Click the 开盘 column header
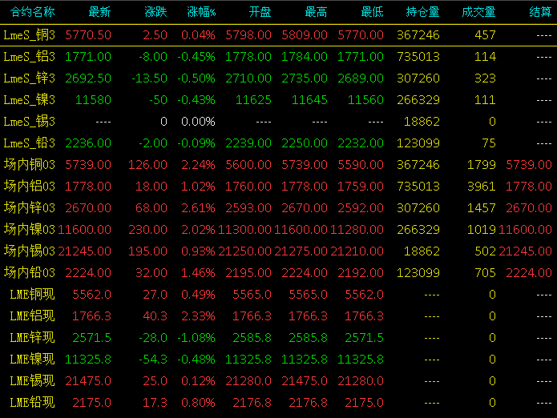Image resolution: width=557 pixels, height=418 pixels. pos(260,12)
